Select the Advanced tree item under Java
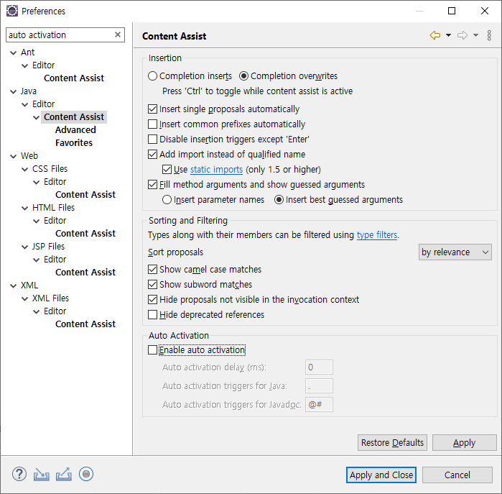 75,130
